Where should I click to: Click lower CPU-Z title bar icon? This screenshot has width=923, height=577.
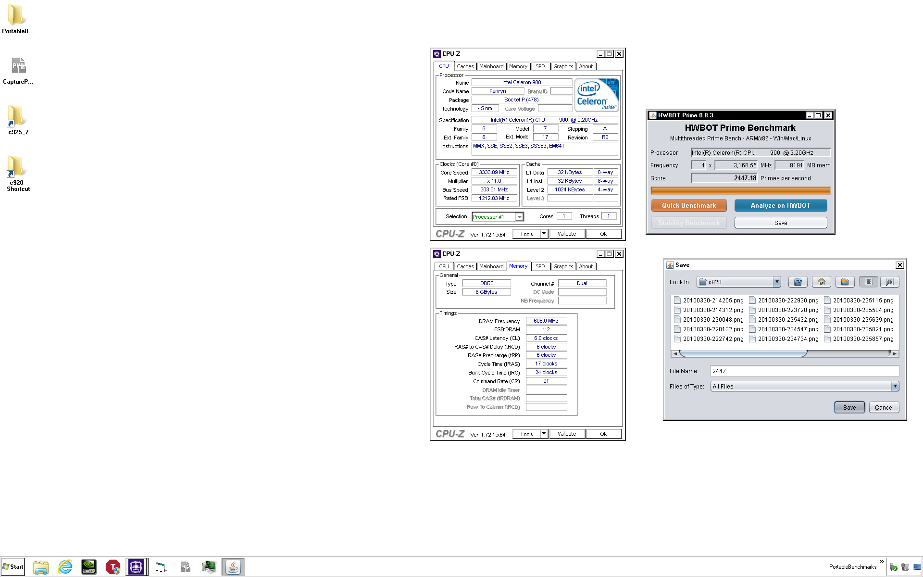point(437,254)
